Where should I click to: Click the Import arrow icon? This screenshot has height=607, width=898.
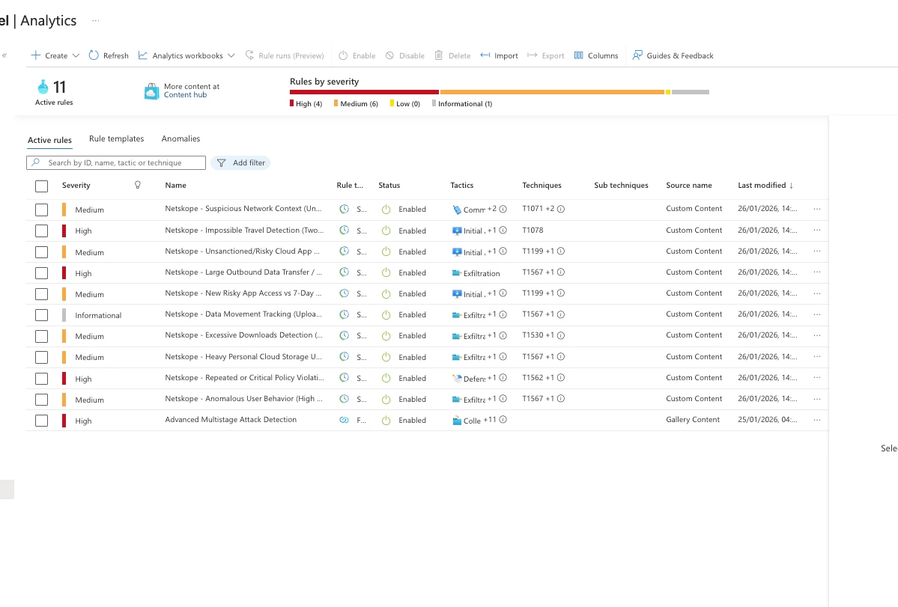click(485, 55)
